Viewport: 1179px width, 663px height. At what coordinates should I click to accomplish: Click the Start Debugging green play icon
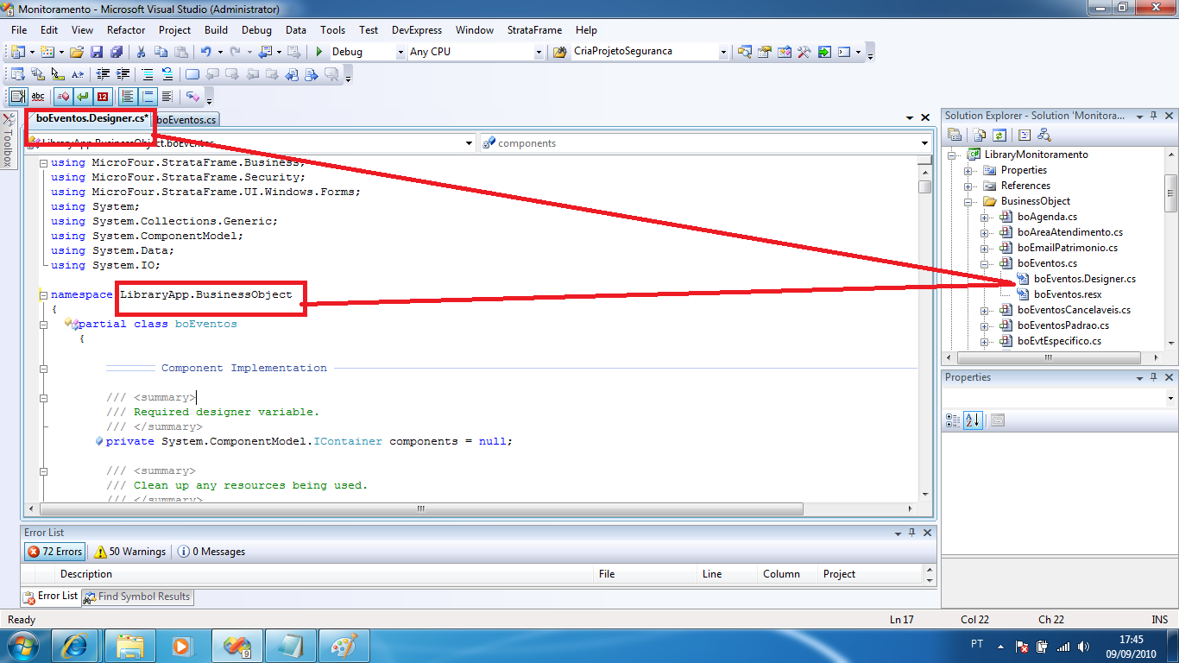point(319,52)
